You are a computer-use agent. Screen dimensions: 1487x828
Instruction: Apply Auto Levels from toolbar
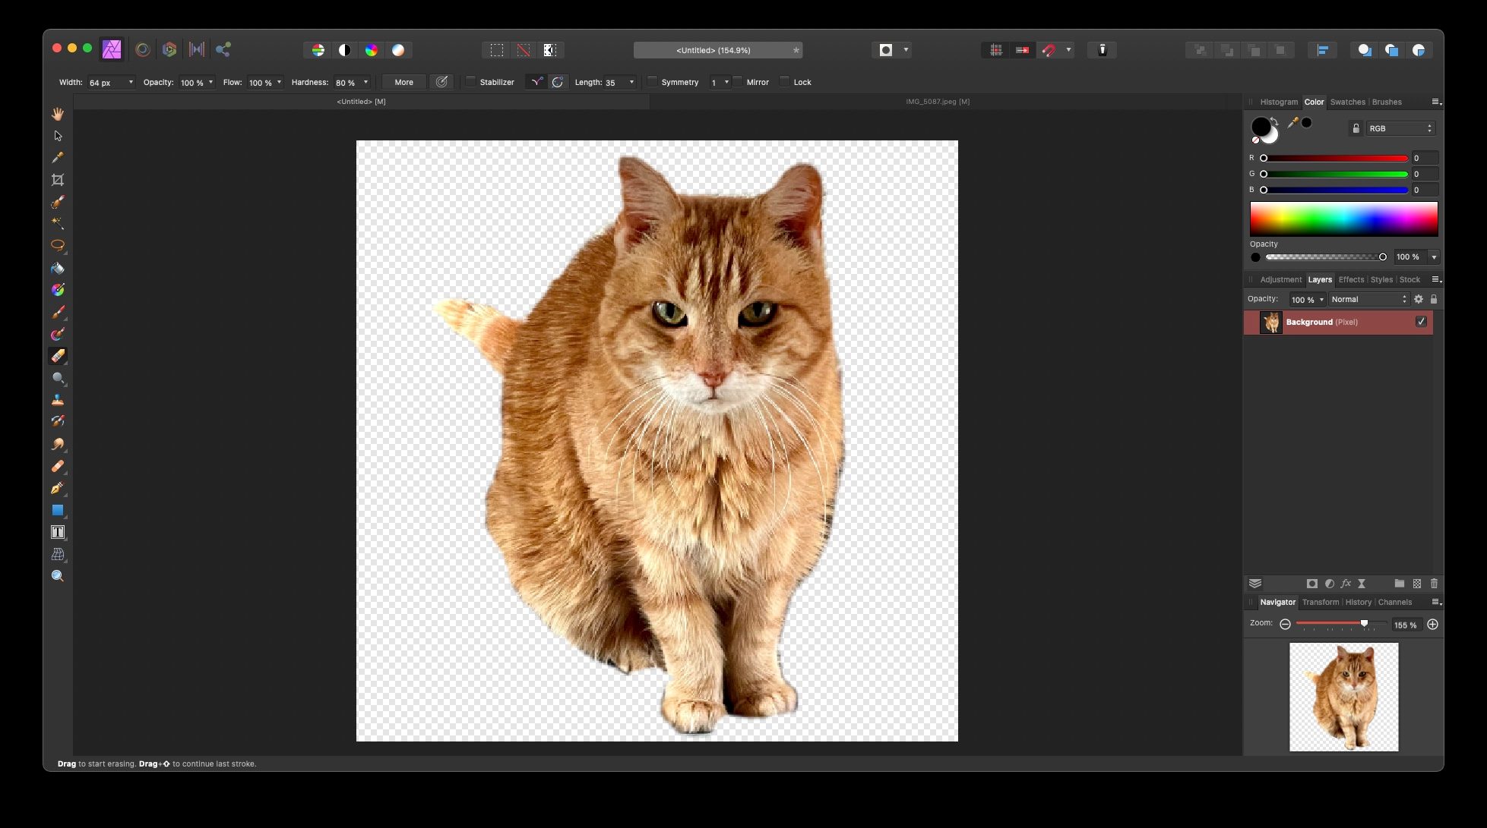point(318,50)
